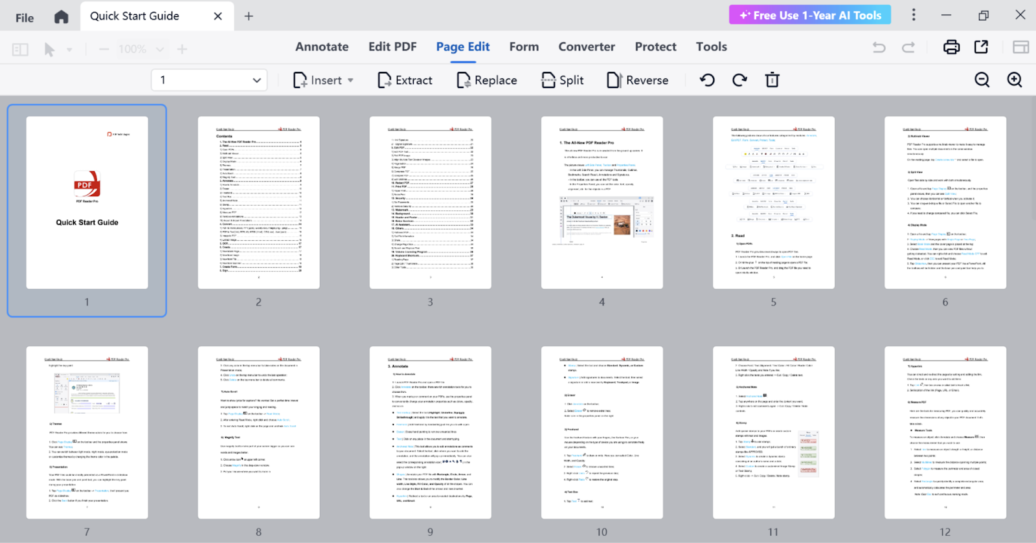Toggle the left sidebar panel
1036x543 pixels.
pos(20,49)
